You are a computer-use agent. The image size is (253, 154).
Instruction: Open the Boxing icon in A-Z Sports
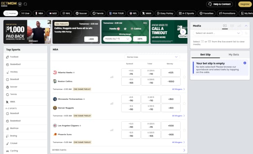coord(7,136)
